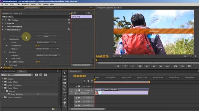
Task: Play the sequence in Program monitor
Action: pos(154,66)
